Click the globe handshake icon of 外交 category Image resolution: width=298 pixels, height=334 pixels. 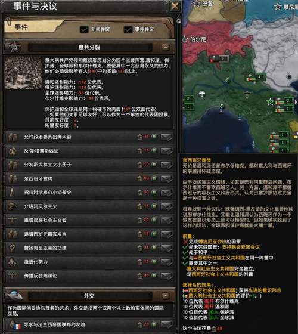coord(15,295)
